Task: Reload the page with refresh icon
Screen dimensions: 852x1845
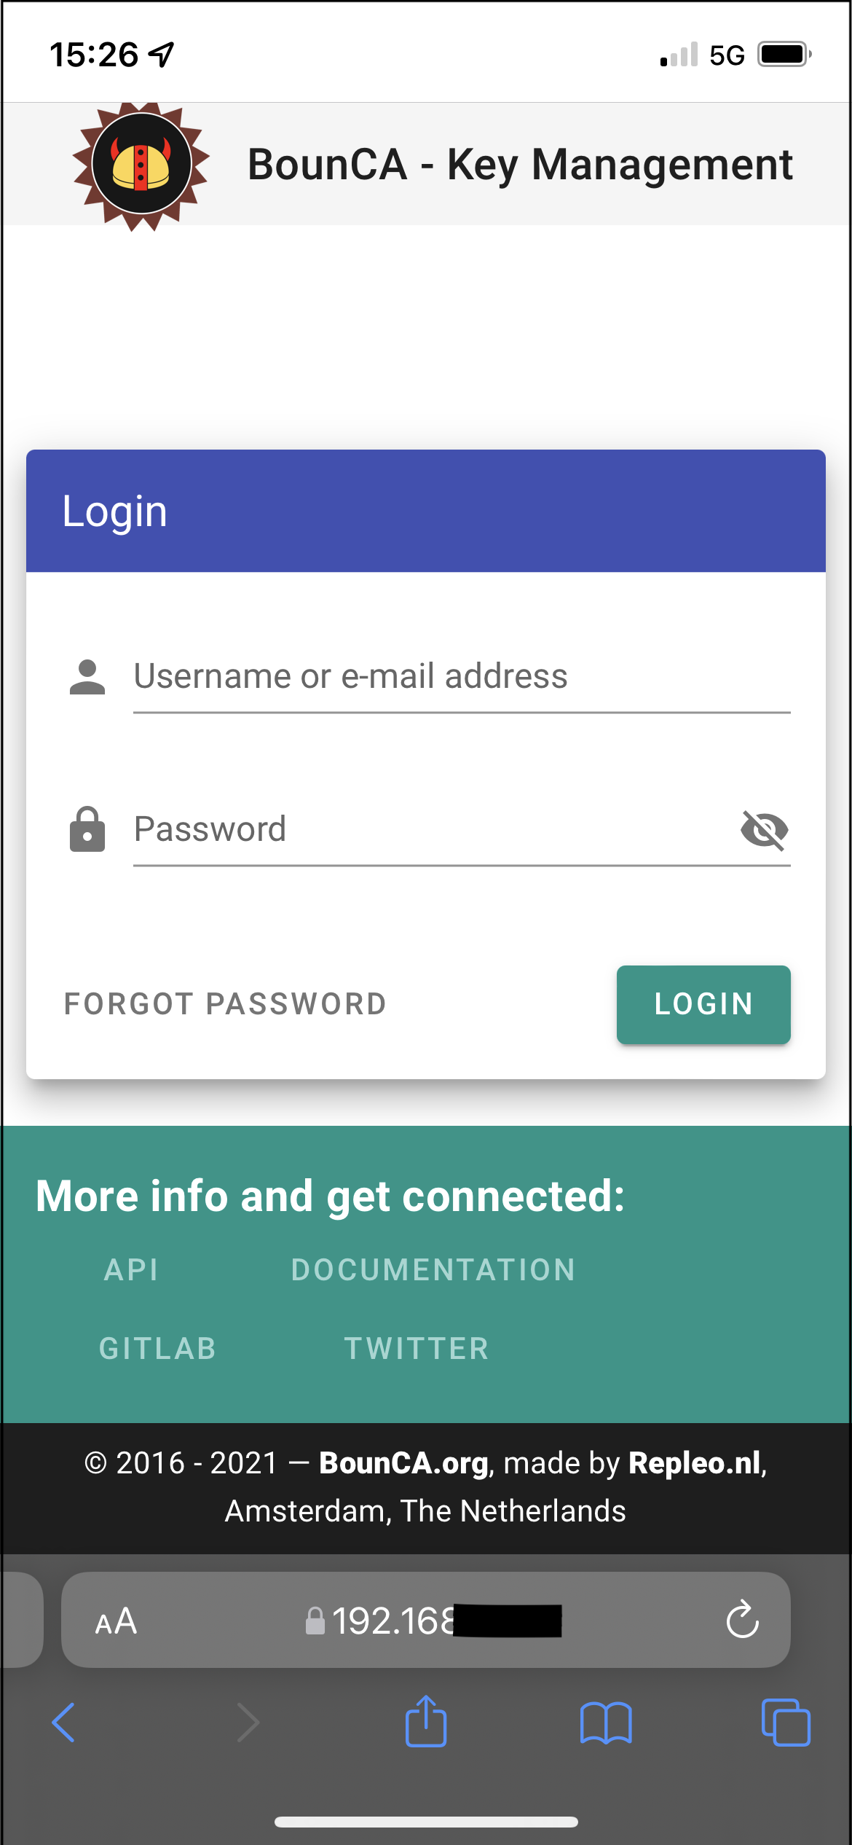Action: point(743,1619)
